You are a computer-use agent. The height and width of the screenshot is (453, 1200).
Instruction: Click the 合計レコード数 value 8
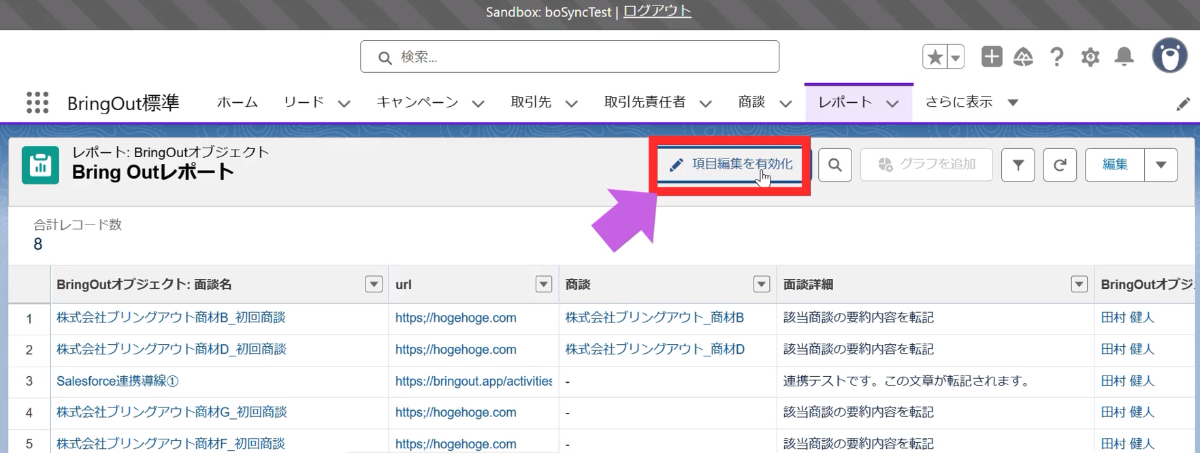click(37, 244)
